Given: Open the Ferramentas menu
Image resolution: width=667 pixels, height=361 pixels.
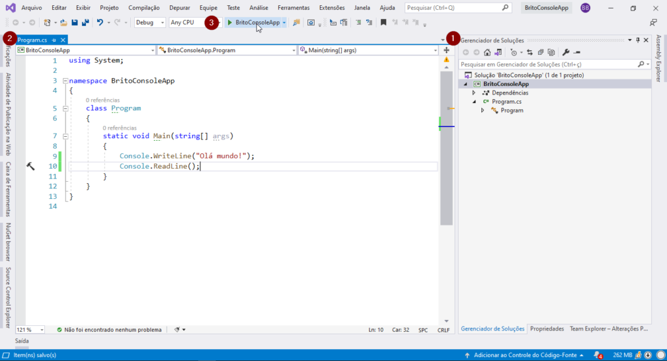Looking at the screenshot, I should (x=294, y=8).
